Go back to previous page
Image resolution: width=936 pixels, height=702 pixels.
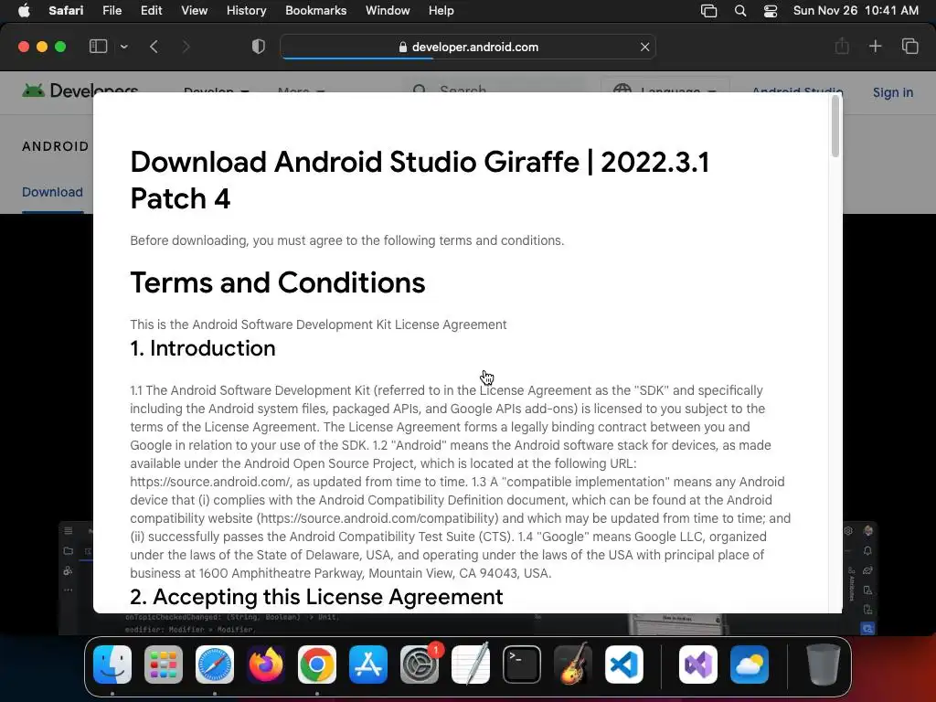(x=154, y=47)
